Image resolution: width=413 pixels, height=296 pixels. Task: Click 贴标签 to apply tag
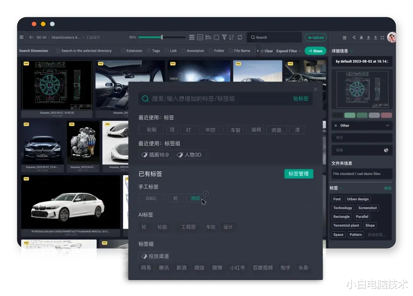301,99
